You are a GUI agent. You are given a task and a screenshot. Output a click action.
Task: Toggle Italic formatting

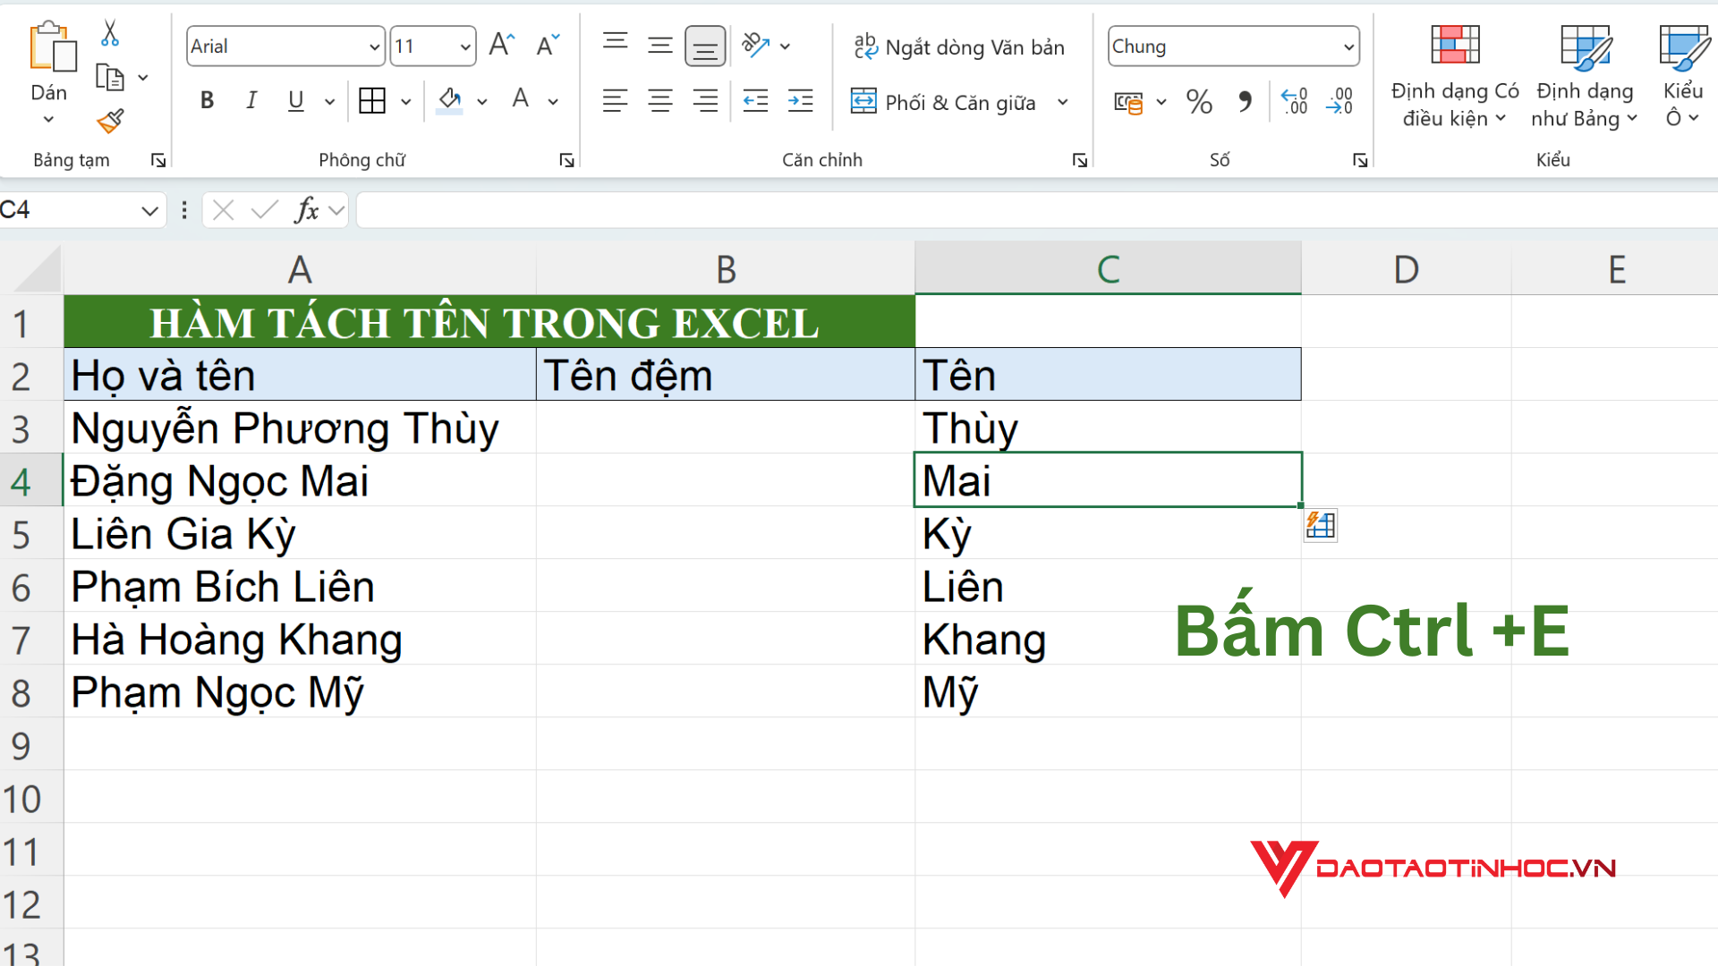pos(251,101)
